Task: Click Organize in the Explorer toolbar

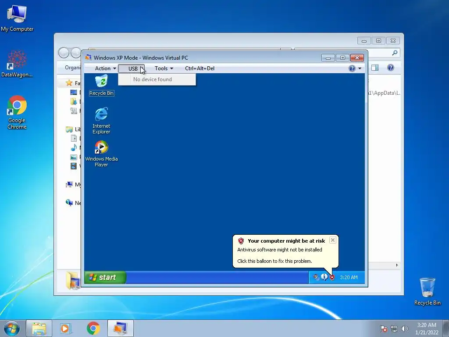Action: pos(73,68)
